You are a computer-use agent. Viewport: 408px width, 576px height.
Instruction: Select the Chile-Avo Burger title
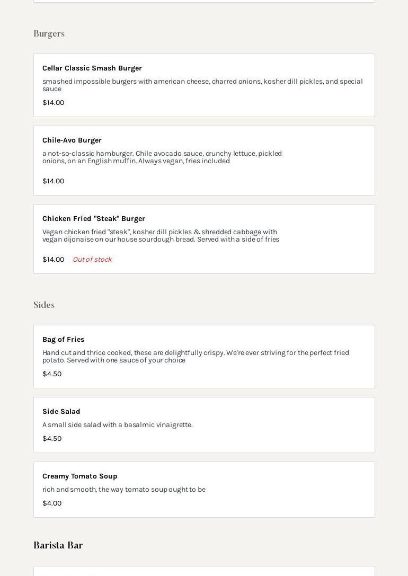click(x=72, y=140)
